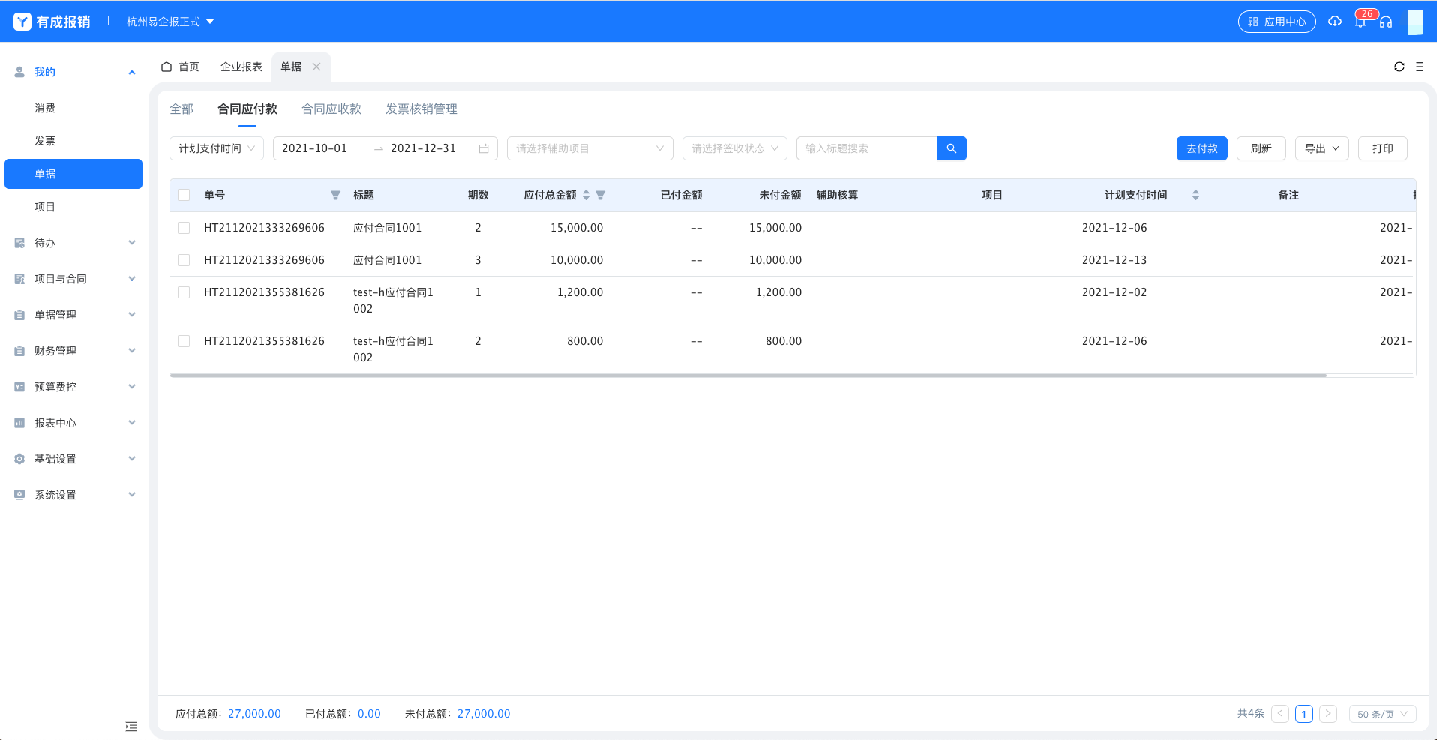Image resolution: width=1437 pixels, height=740 pixels.
Task: Click the 去付款 button
Action: click(x=1202, y=148)
